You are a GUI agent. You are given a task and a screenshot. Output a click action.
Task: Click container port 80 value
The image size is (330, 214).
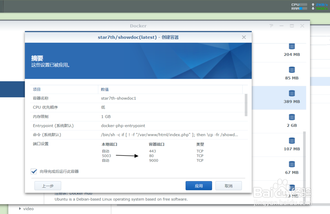151,156
